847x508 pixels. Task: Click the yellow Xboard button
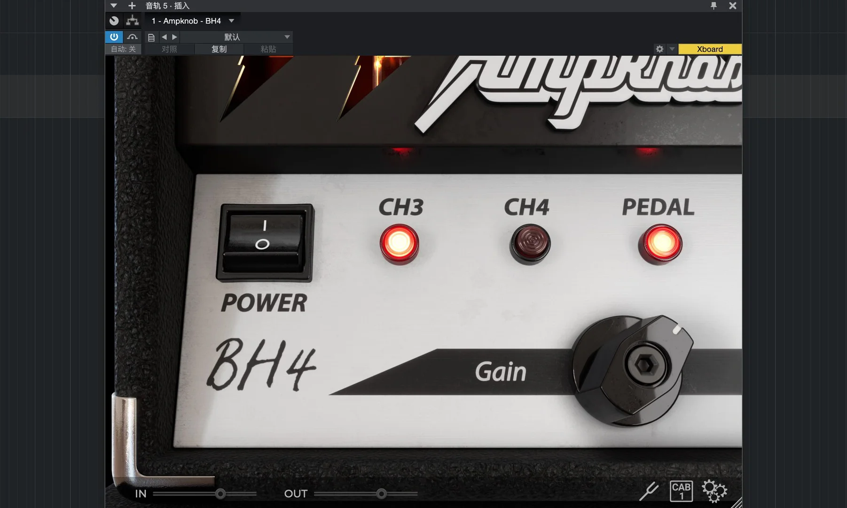(710, 49)
